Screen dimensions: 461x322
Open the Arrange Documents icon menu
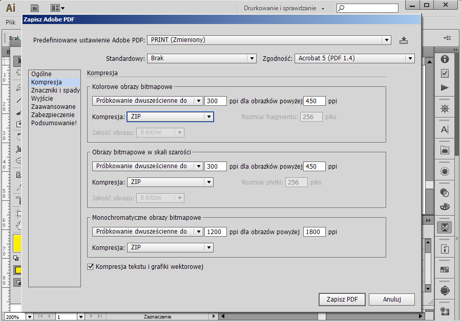57,8
